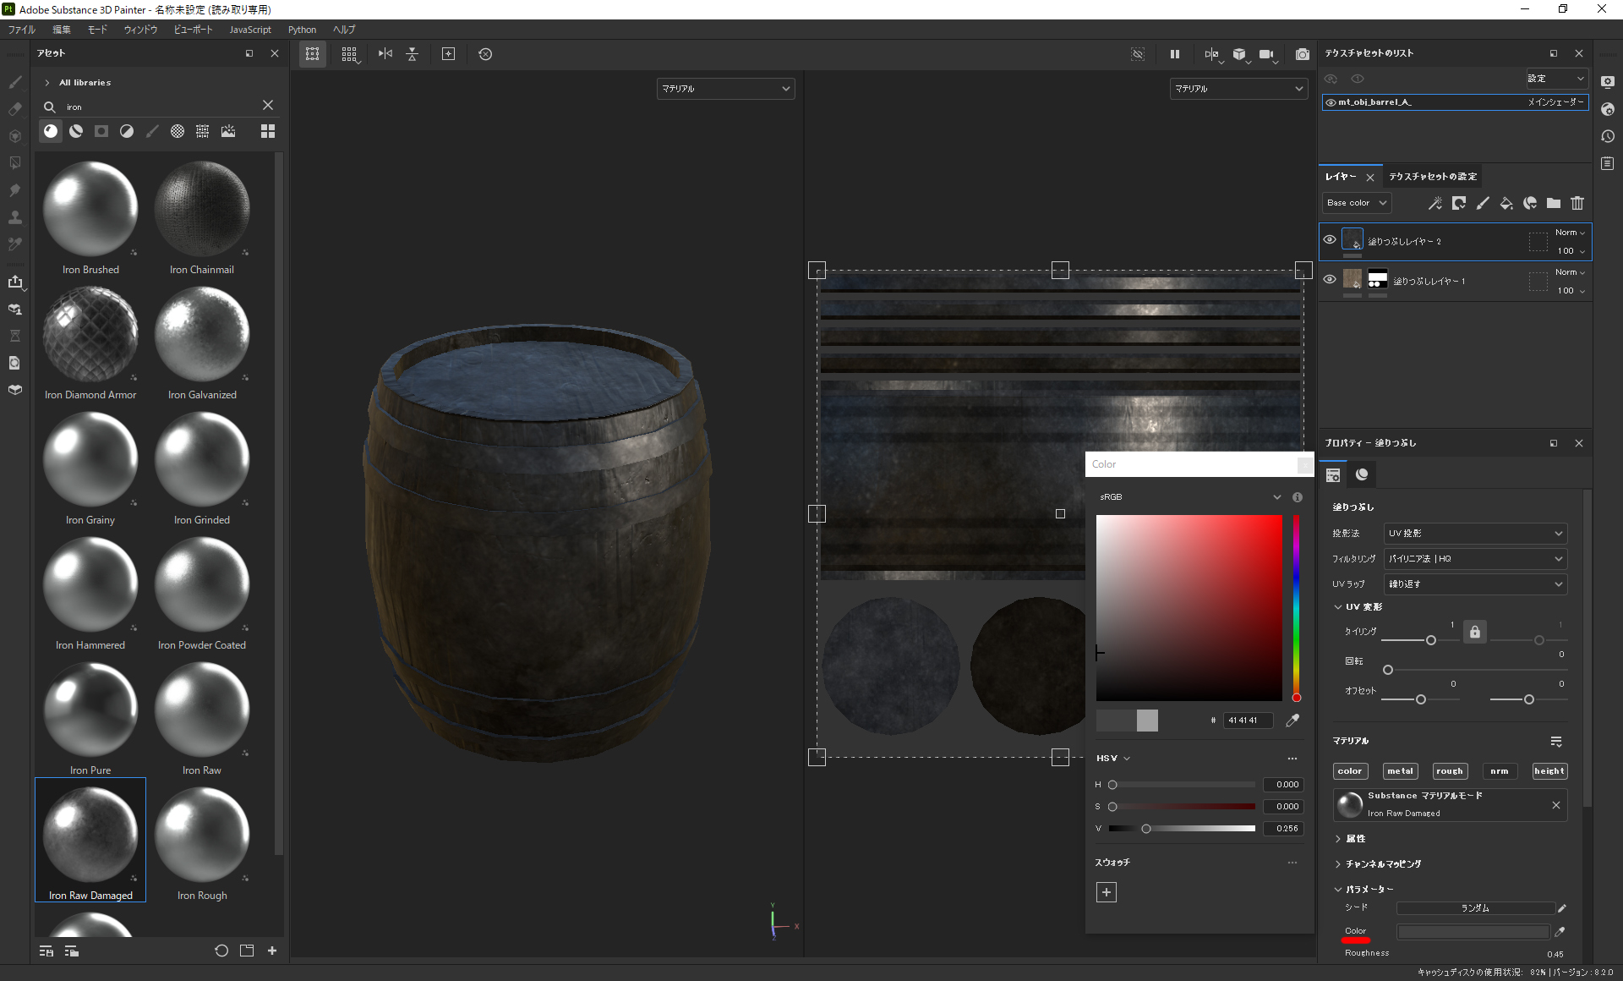Screen dimensions: 1623x981
Task: Pause the viewport rendering
Action: (1174, 53)
